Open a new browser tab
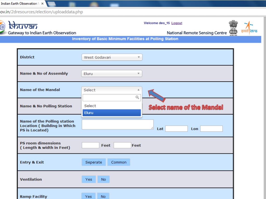This screenshot has height=199, width=266. tap(51, 4)
